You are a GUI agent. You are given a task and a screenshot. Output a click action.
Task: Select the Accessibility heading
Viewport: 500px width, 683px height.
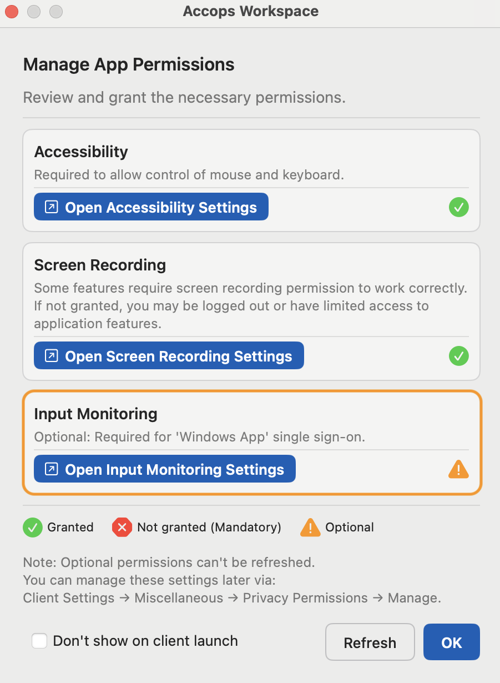point(81,152)
